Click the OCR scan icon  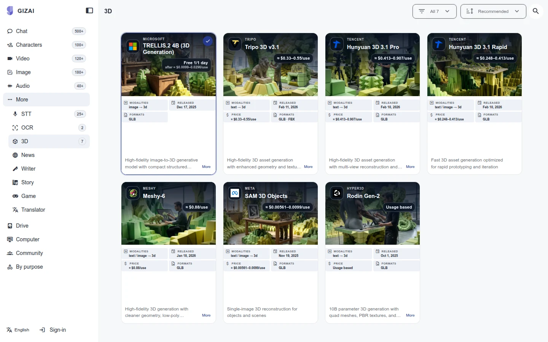point(15,128)
